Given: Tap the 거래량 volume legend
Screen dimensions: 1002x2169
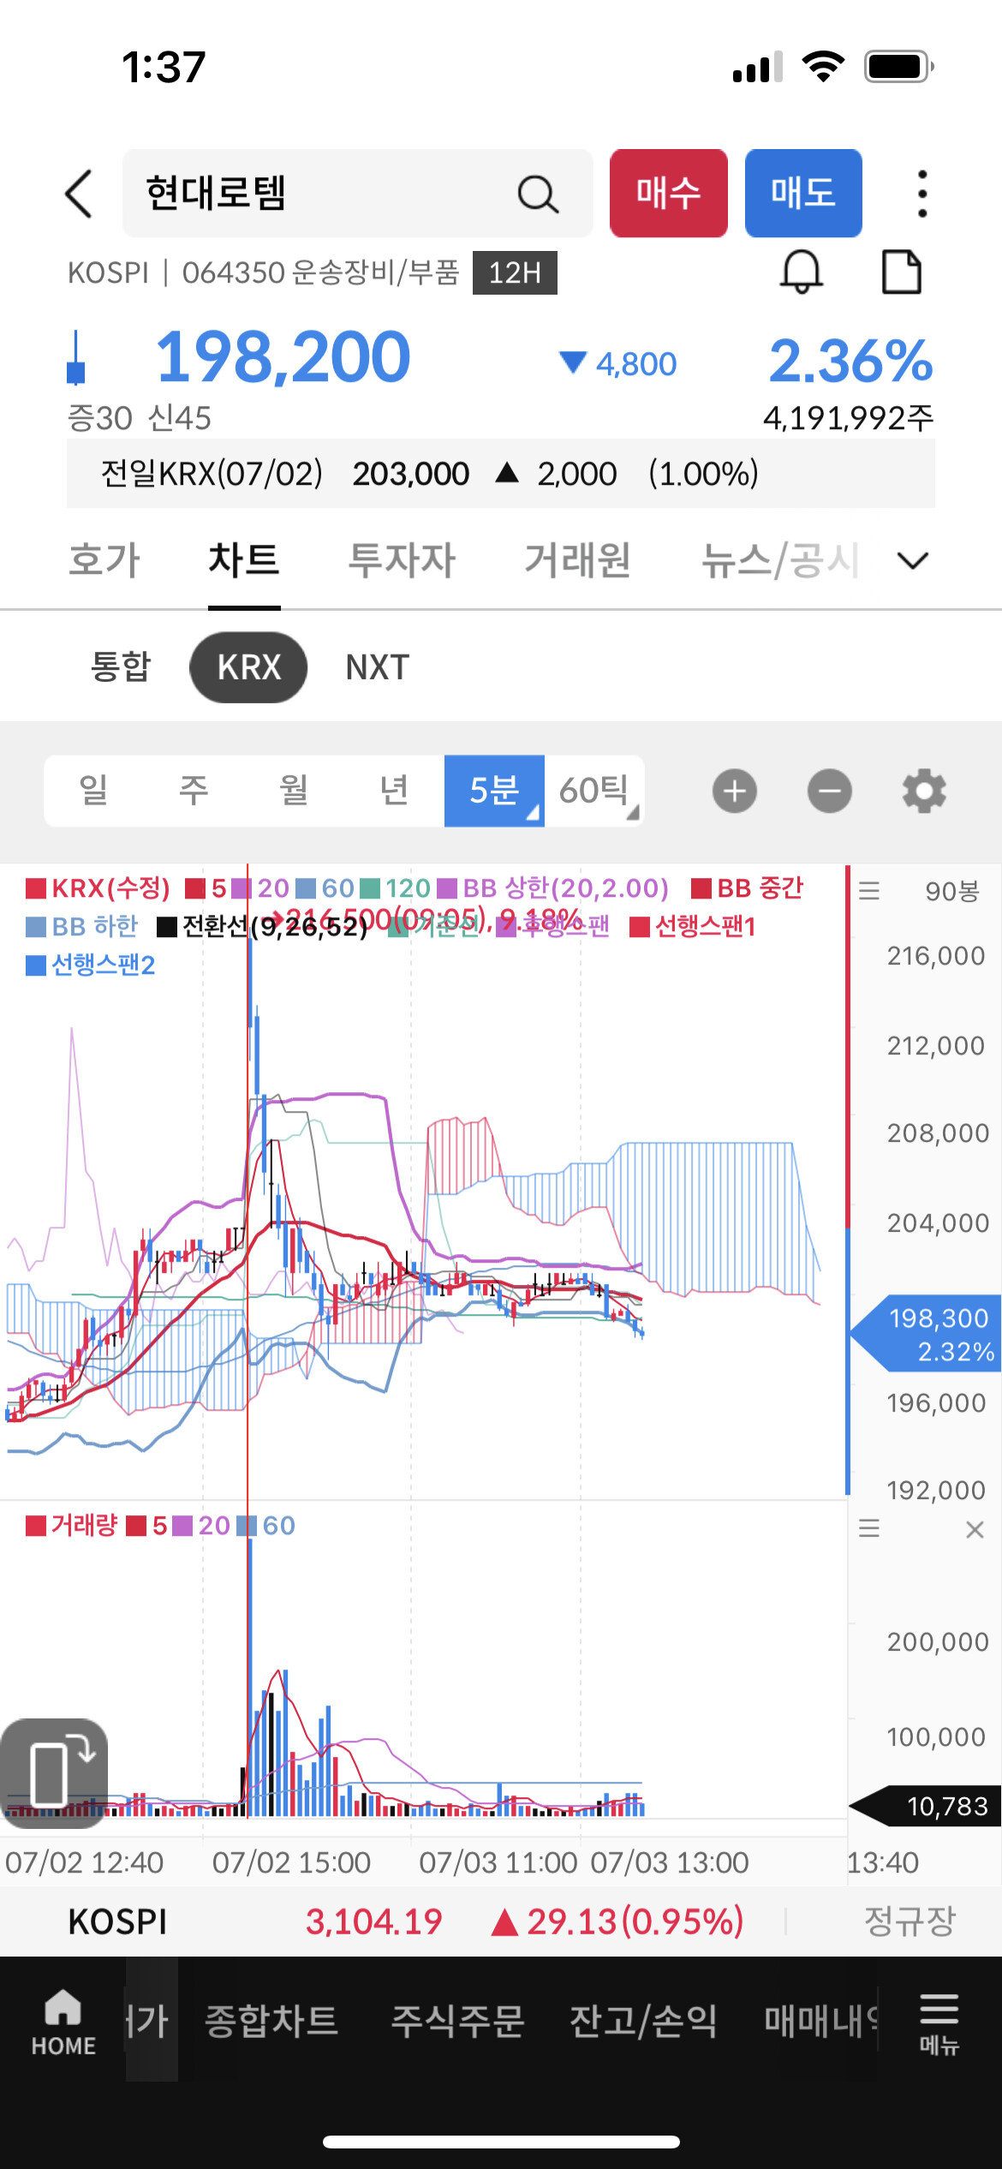Looking at the screenshot, I should click(x=72, y=1525).
